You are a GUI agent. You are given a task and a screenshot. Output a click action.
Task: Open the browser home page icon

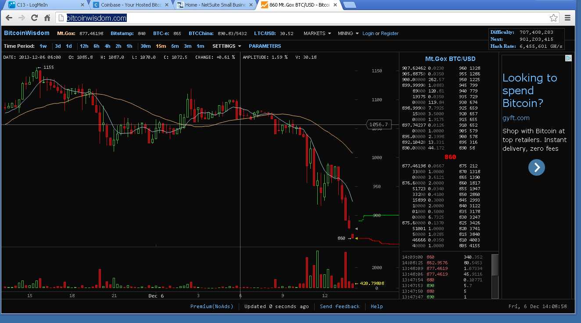pyautogui.click(x=47, y=18)
